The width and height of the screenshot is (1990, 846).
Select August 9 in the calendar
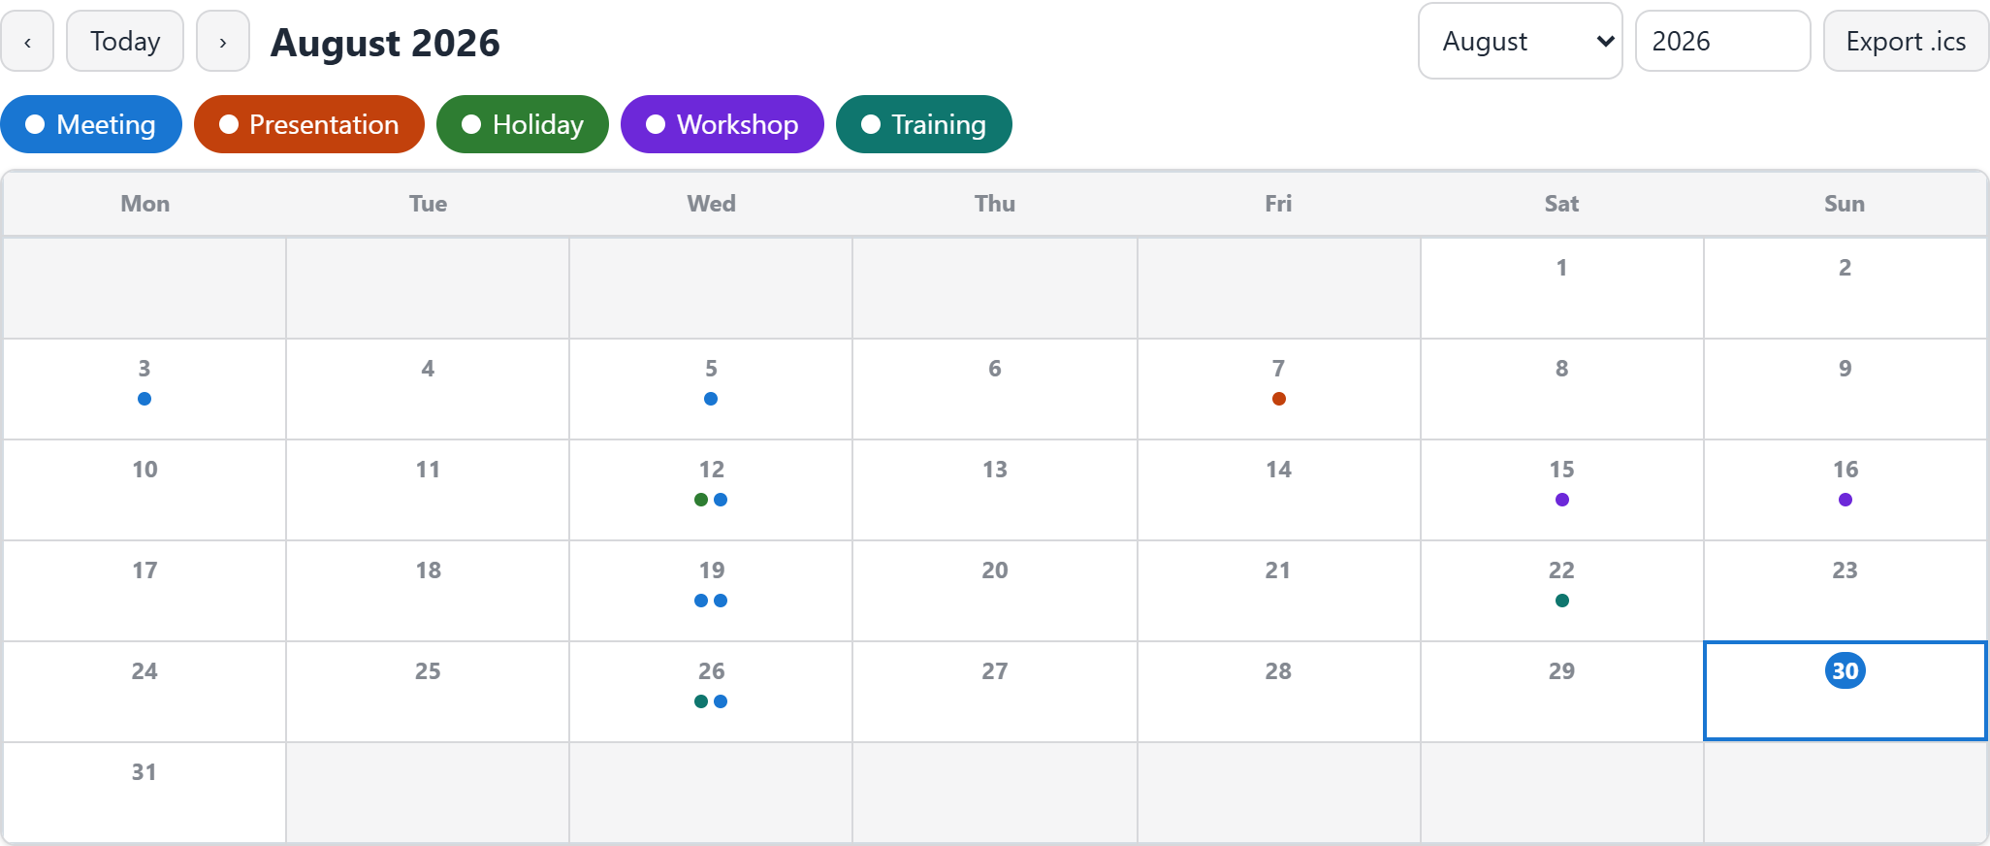(1846, 389)
